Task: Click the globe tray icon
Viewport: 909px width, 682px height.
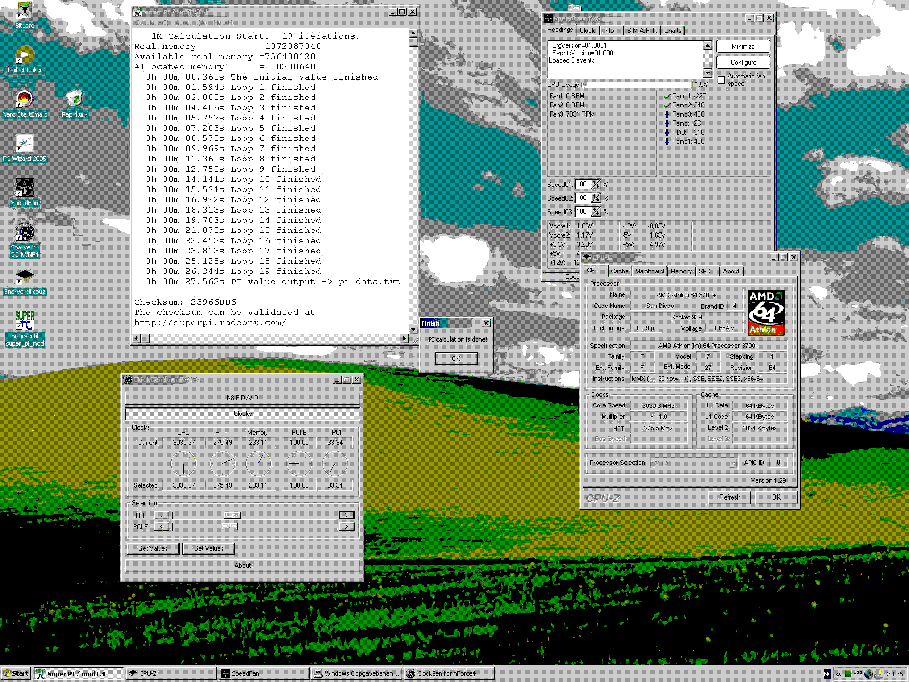Action: click(x=868, y=674)
